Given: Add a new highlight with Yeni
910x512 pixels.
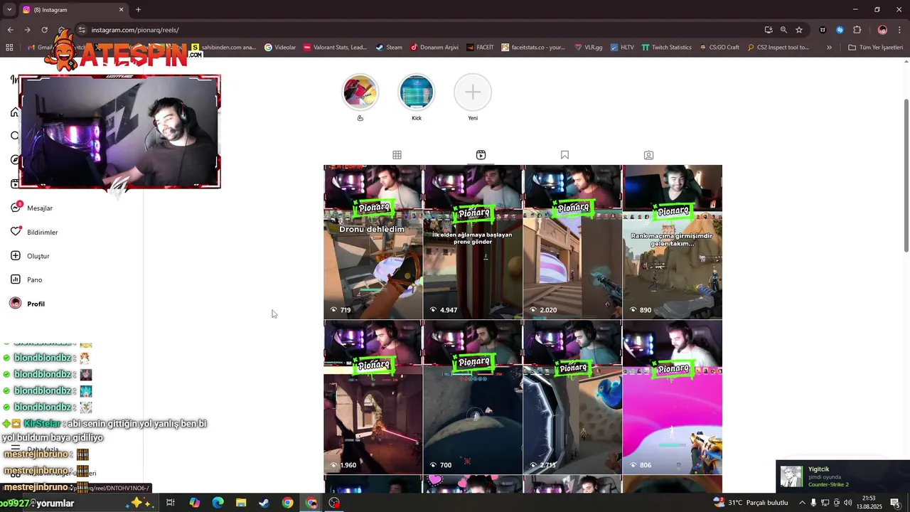Looking at the screenshot, I should coord(473,92).
